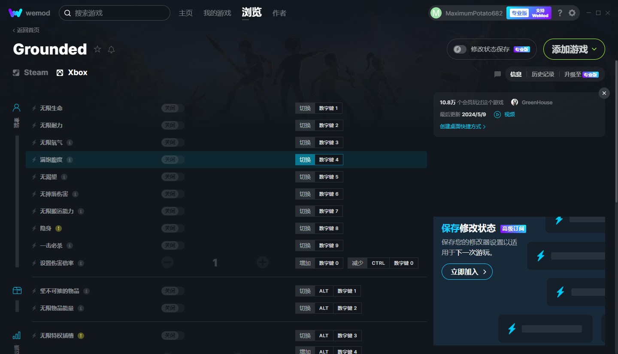
Task: Toggle 一击必杀 cheat switch
Action: (x=173, y=245)
